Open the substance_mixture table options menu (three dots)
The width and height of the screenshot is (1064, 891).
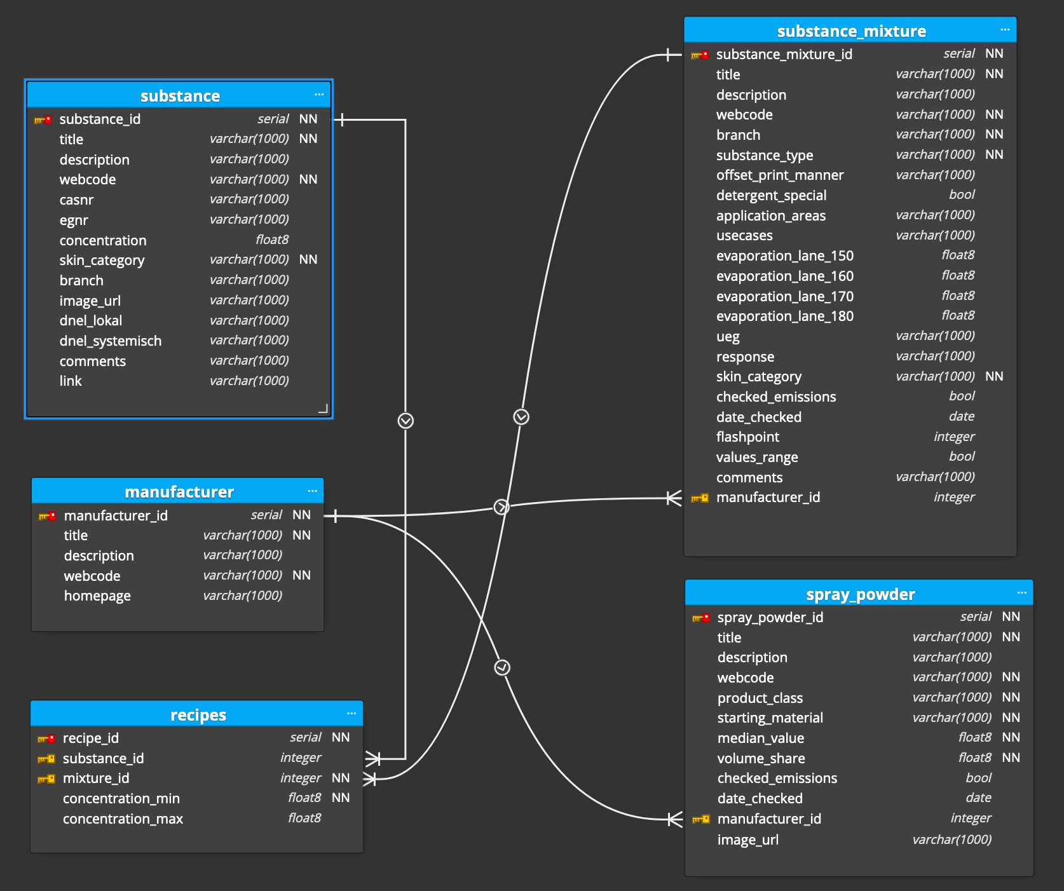tap(1004, 30)
